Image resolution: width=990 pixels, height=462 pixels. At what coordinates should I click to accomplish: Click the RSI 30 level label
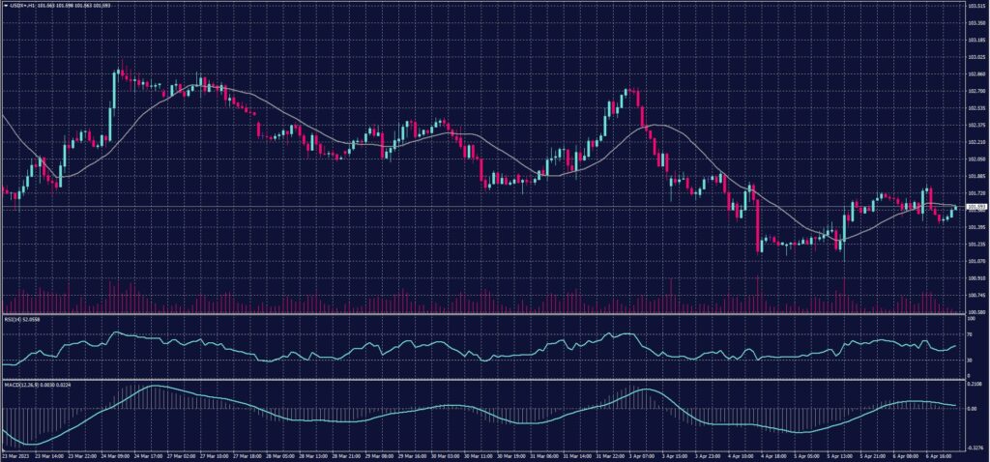click(x=969, y=360)
